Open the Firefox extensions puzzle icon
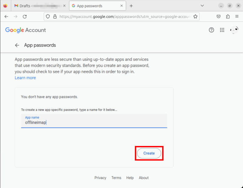243x188 pixels. 228,16
